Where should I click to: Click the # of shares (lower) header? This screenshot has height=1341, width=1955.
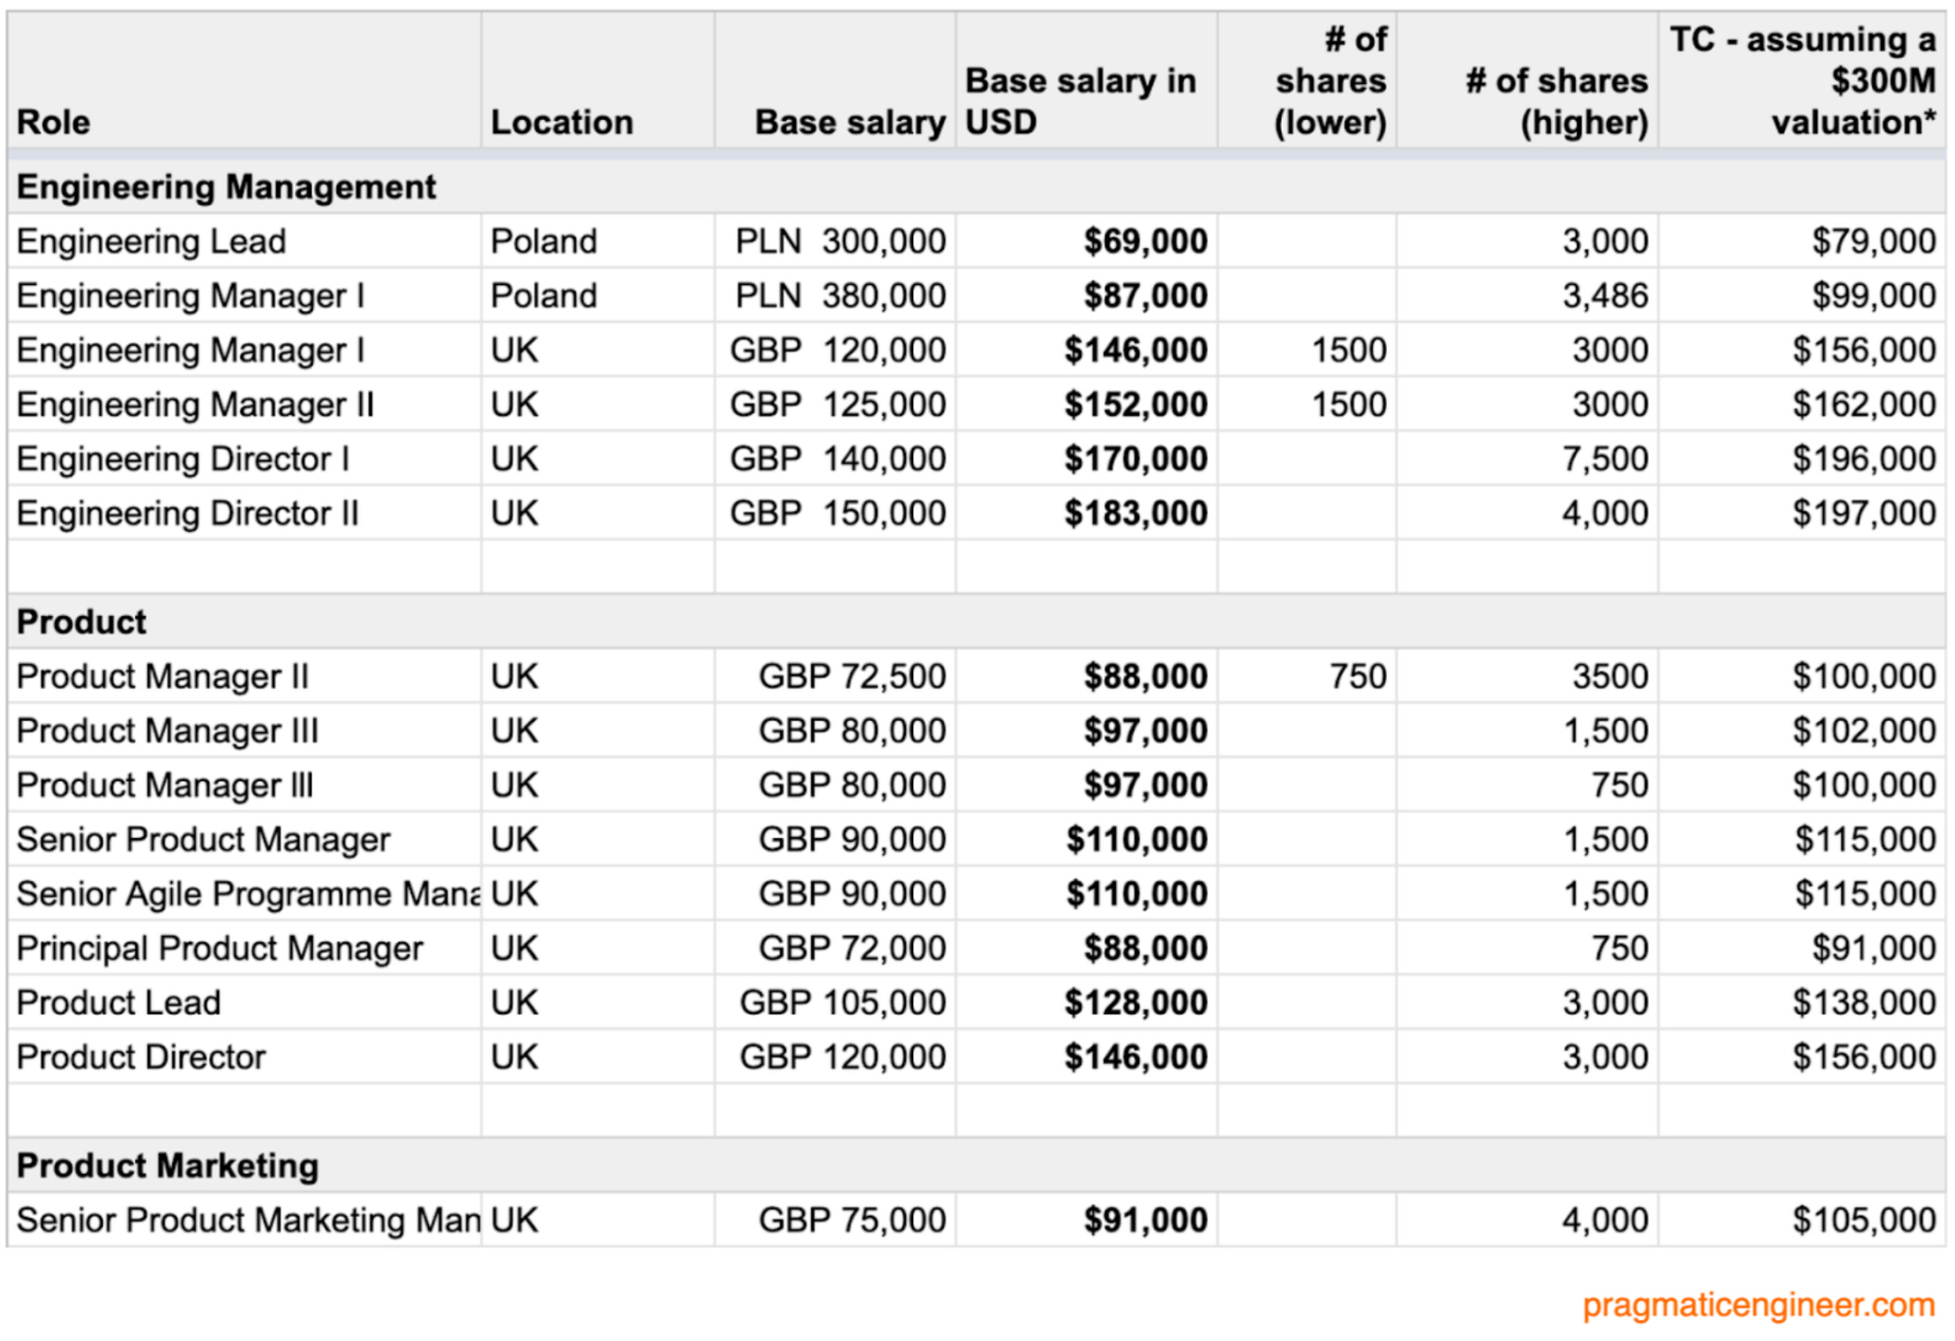tap(1330, 81)
